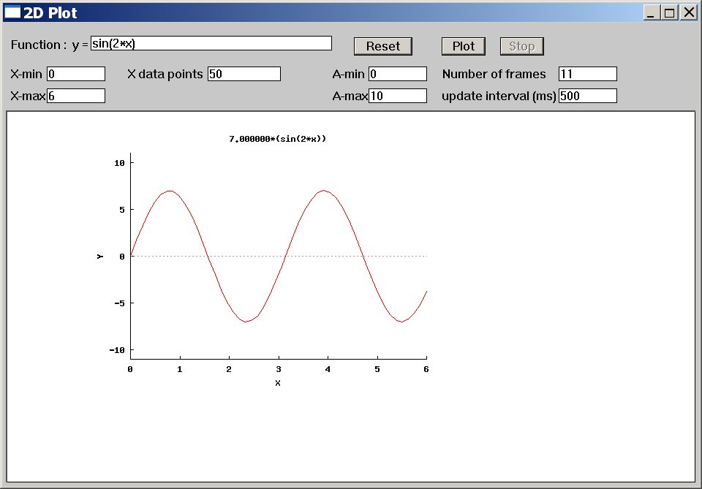Minimize the 2D Plot window
Image resolution: width=702 pixels, height=489 pixels.
tap(651, 12)
